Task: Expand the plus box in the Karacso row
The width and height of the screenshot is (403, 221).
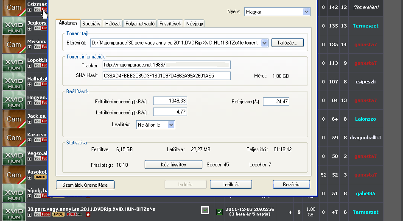Action: coord(30,140)
